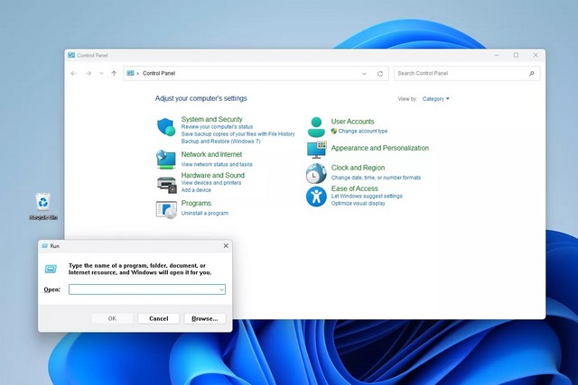
Task: Open View network status and tasks
Action: [x=217, y=164]
